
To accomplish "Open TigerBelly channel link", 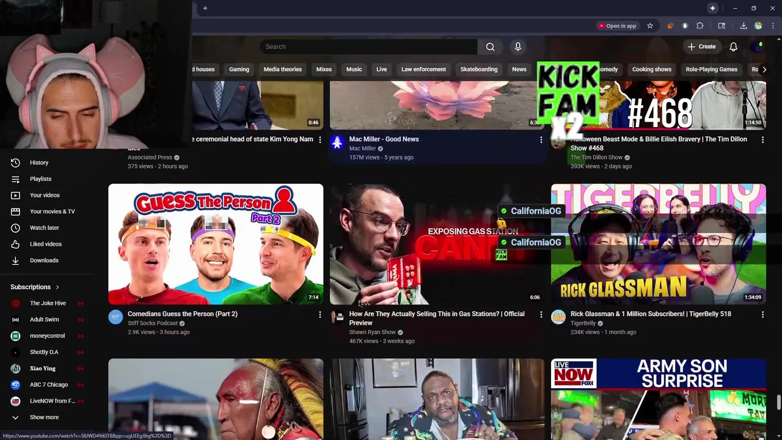I will (x=583, y=323).
